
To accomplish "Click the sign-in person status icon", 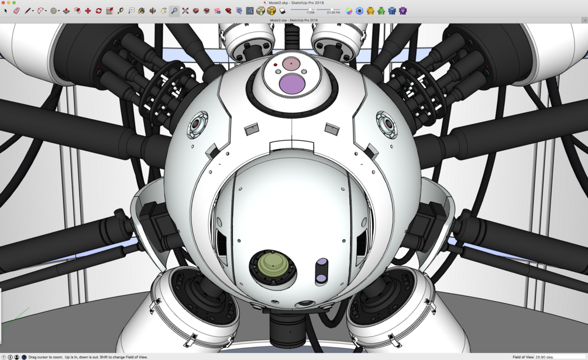I will click(17, 357).
